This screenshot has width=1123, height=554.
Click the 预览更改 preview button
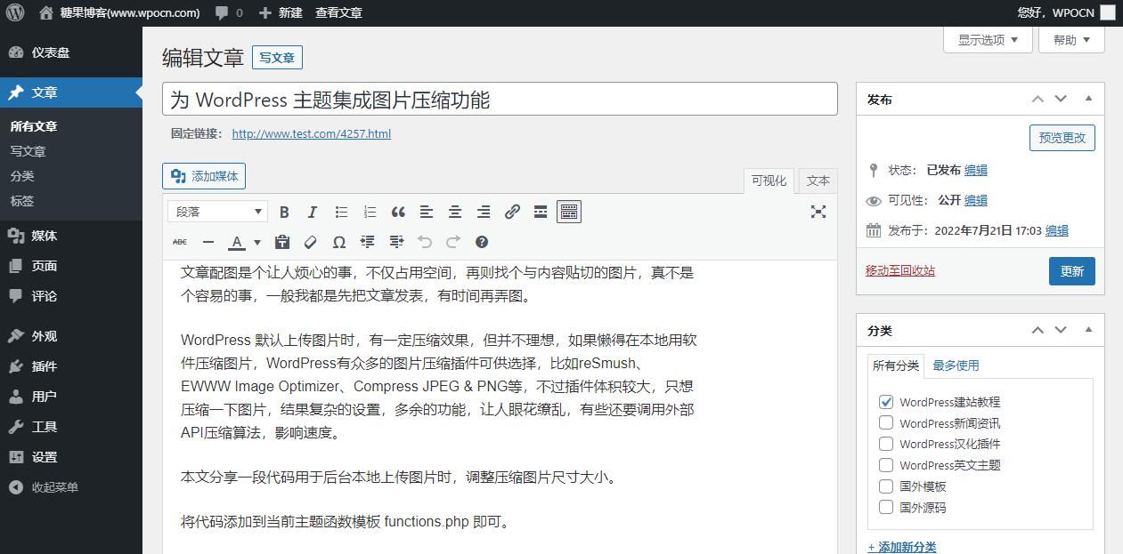click(x=1062, y=138)
